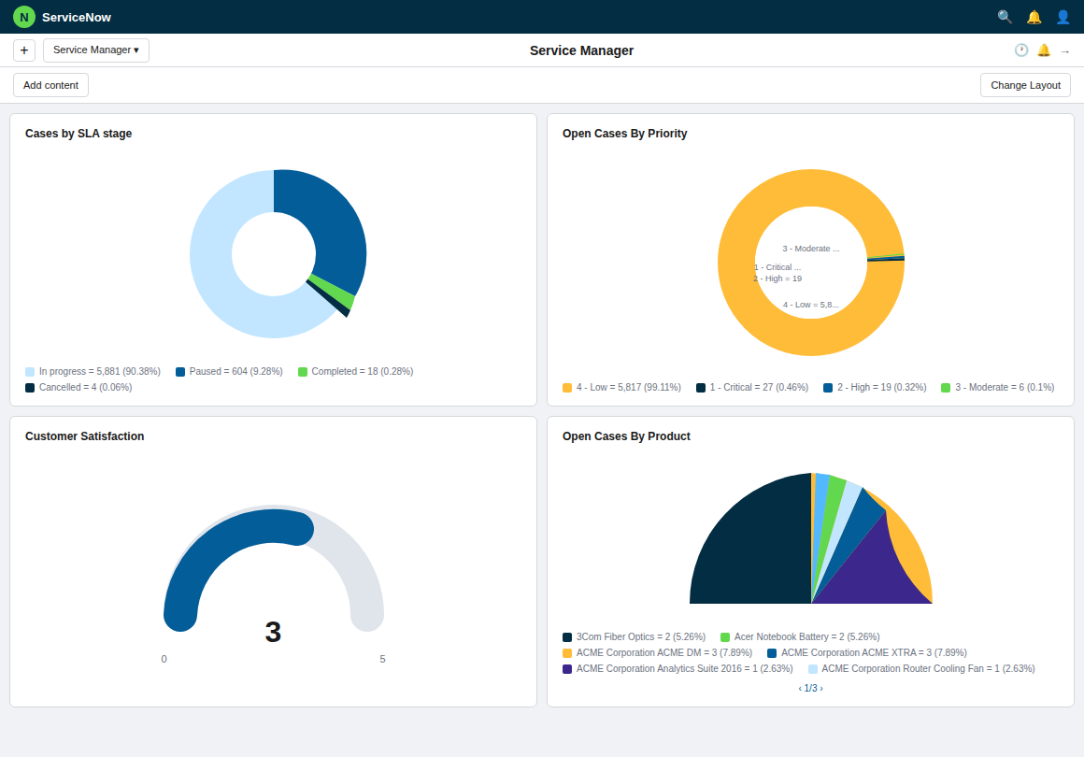Click the green ServiceNow N logo
This screenshot has width=1084, height=757.
click(24, 17)
